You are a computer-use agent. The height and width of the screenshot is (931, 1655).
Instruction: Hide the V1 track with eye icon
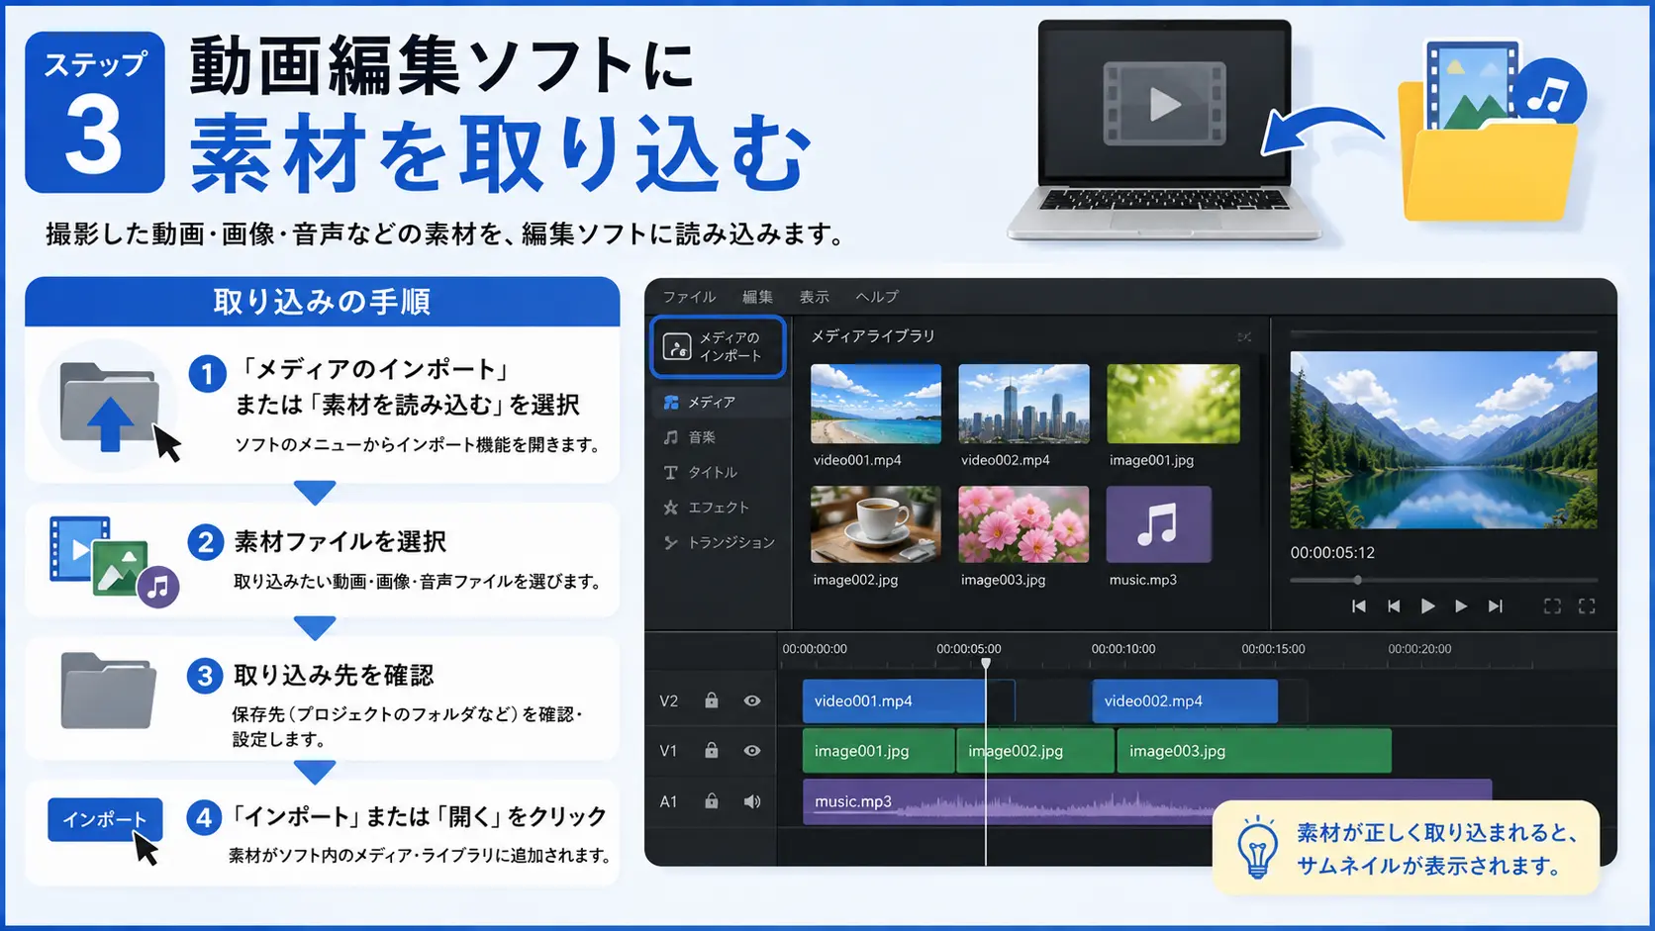tap(752, 751)
